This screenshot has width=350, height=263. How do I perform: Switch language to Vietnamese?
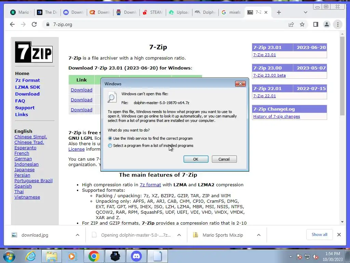pos(27,197)
